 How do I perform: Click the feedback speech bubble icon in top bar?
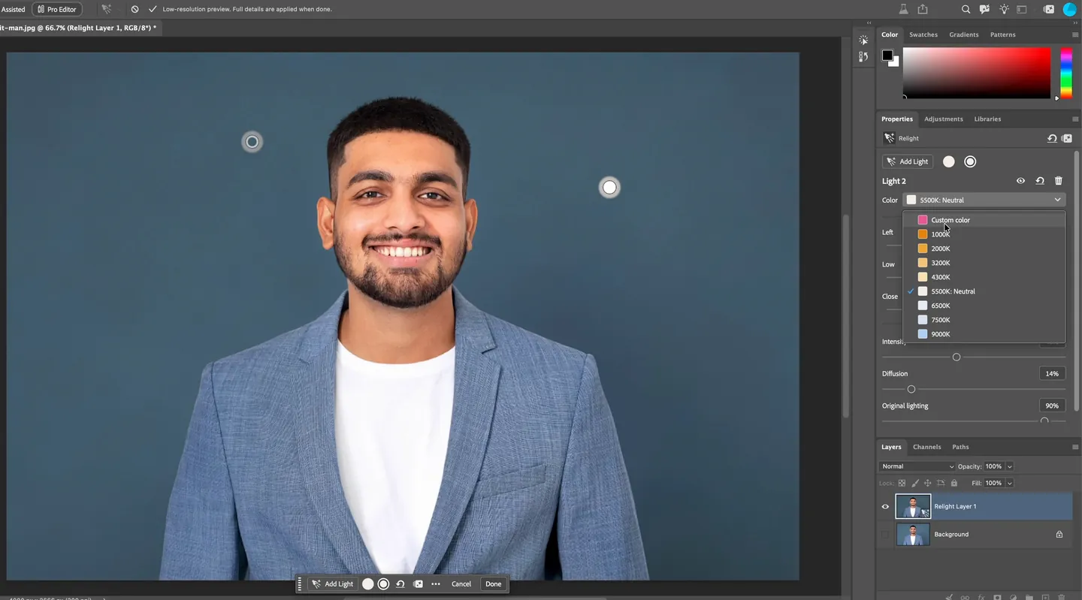985,9
